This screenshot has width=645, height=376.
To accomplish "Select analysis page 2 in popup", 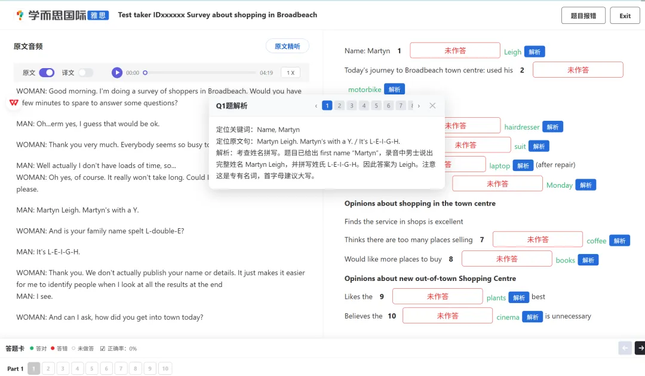I will click(339, 105).
